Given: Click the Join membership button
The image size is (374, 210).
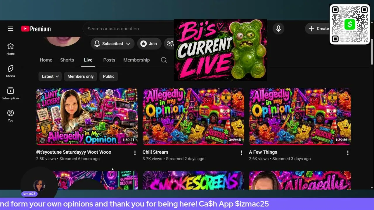Looking at the screenshot, I should [x=149, y=43].
